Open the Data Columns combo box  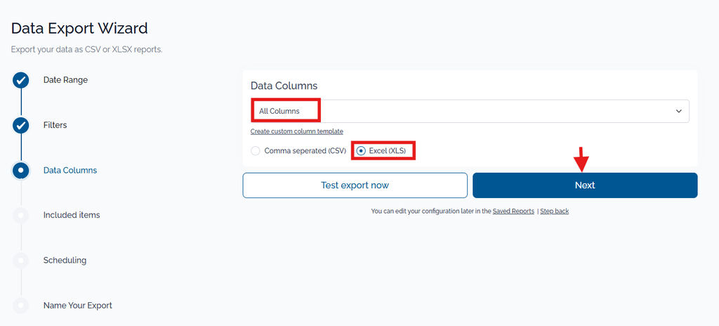(x=470, y=111)
